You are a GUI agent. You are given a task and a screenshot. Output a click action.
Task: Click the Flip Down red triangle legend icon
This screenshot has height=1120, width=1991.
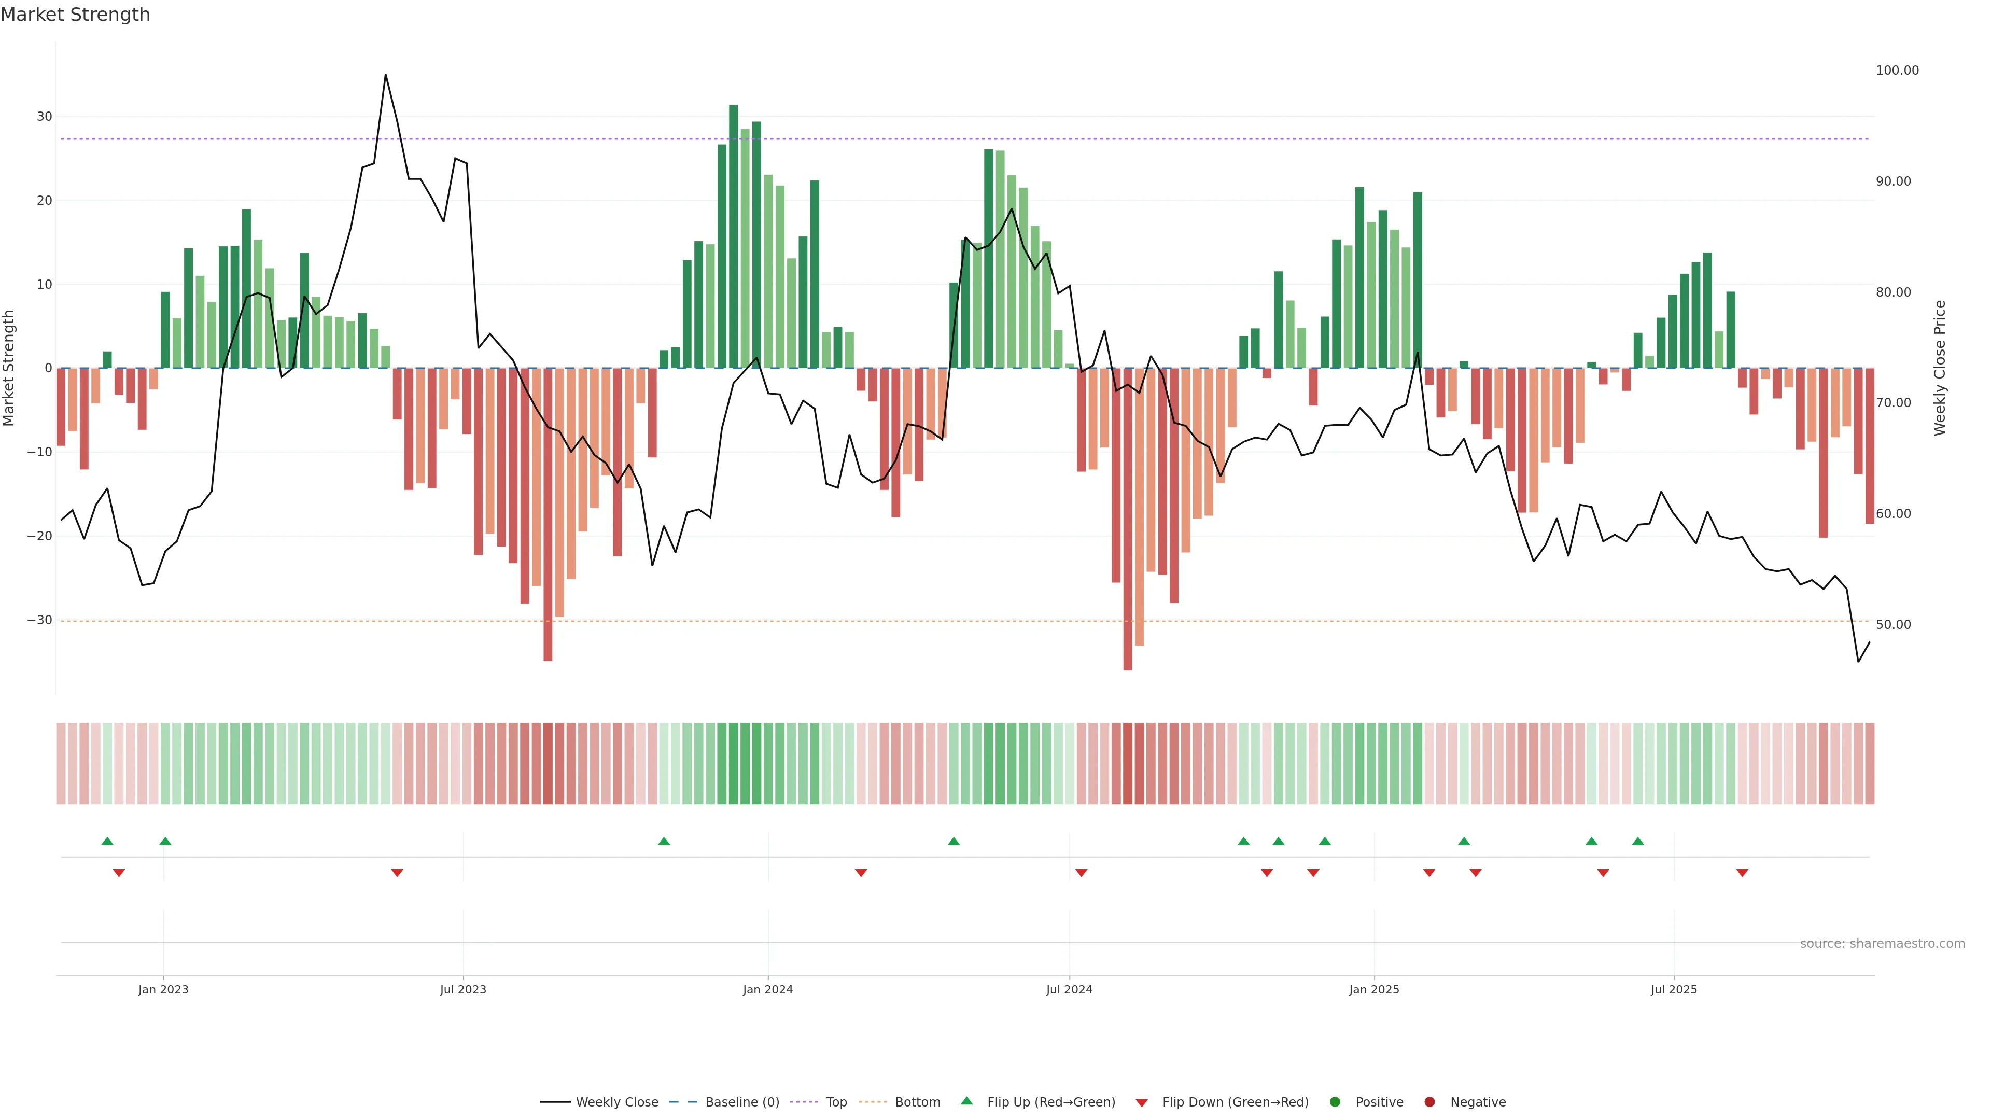1142,1103
